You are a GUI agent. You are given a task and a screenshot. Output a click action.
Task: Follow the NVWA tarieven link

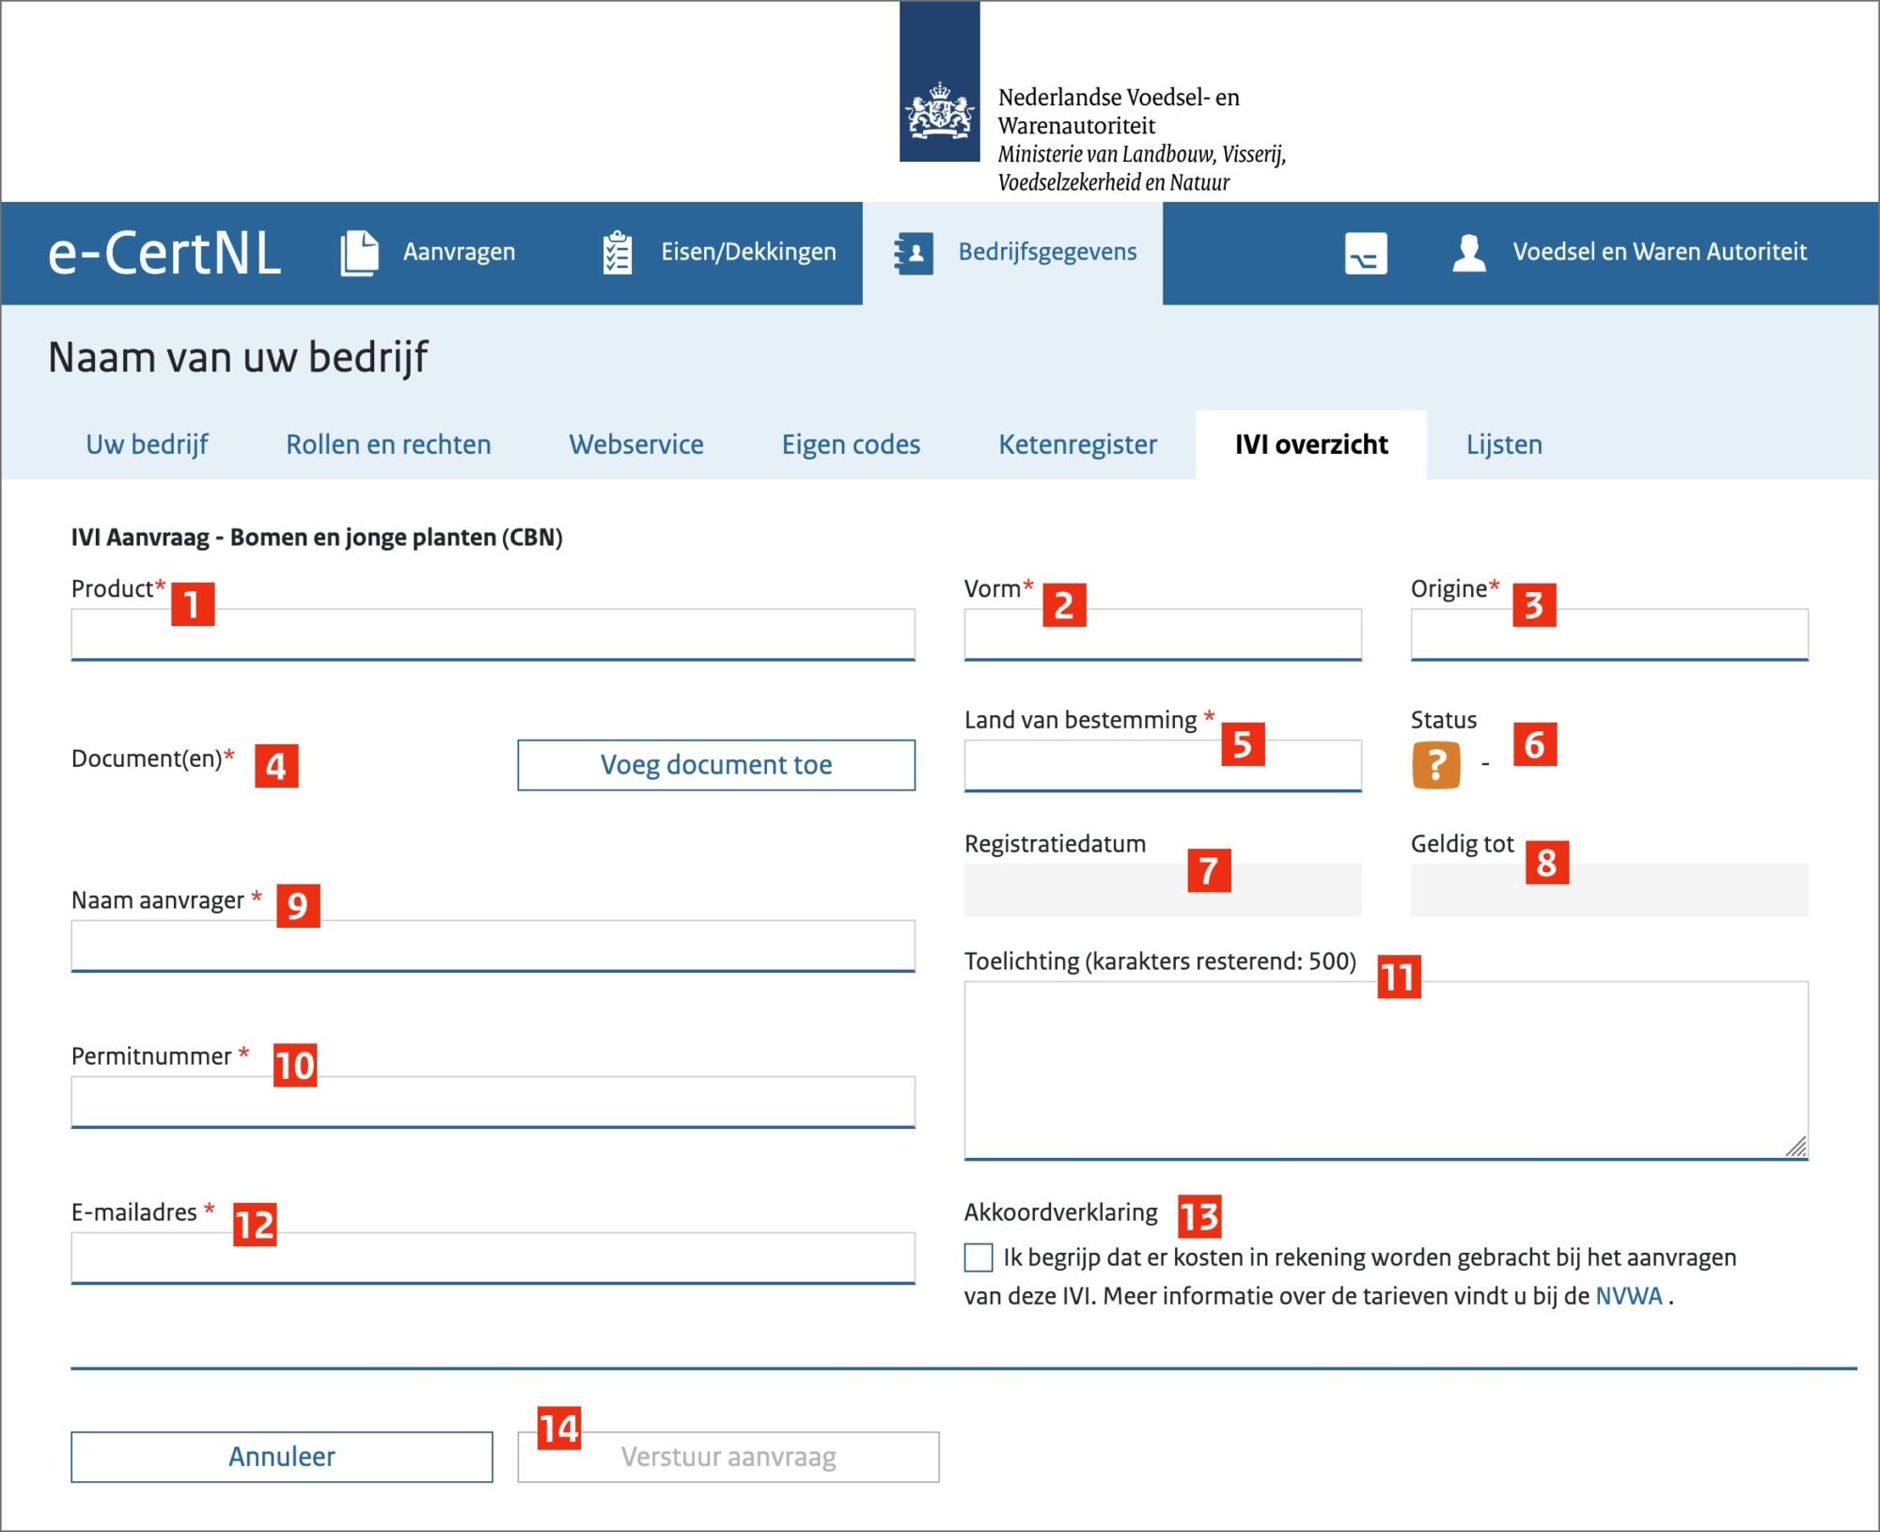pos(1628,1296)
